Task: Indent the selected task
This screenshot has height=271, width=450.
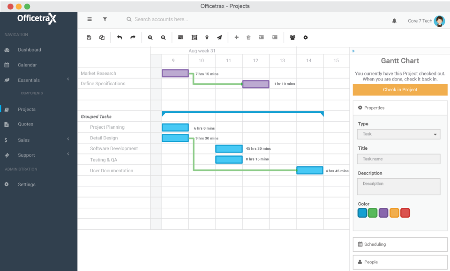Action: pos(275,37)
